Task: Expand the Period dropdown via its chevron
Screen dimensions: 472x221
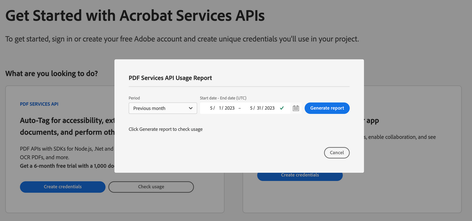Action: (x=191, y=108)
